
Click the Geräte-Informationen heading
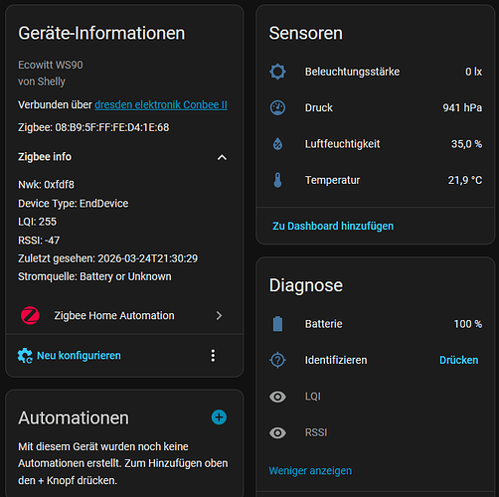click(x=101, y=33)
